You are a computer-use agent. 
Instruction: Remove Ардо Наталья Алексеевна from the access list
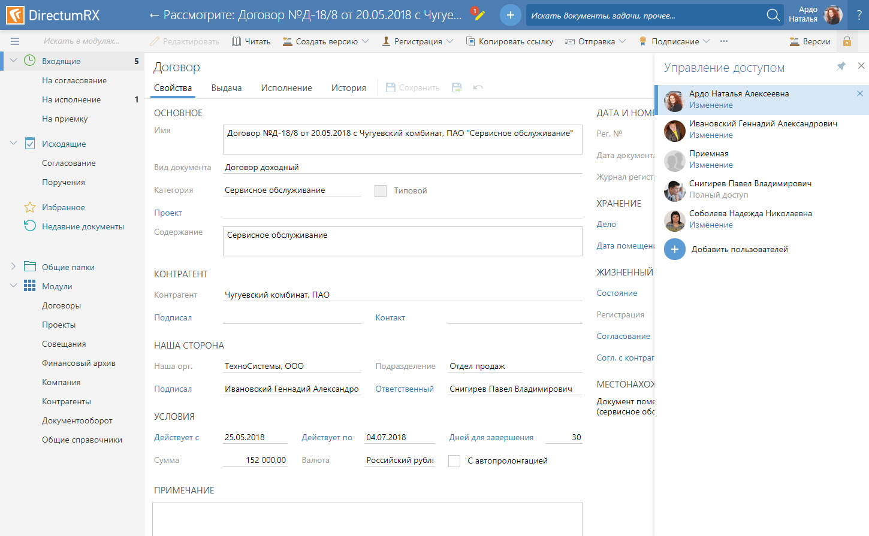[x=860, y=93]
